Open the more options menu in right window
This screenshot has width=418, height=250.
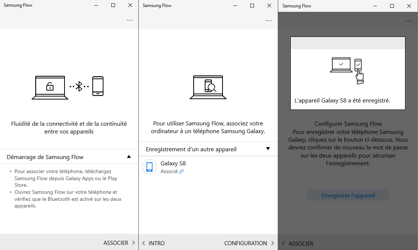[x=409, y=21]
